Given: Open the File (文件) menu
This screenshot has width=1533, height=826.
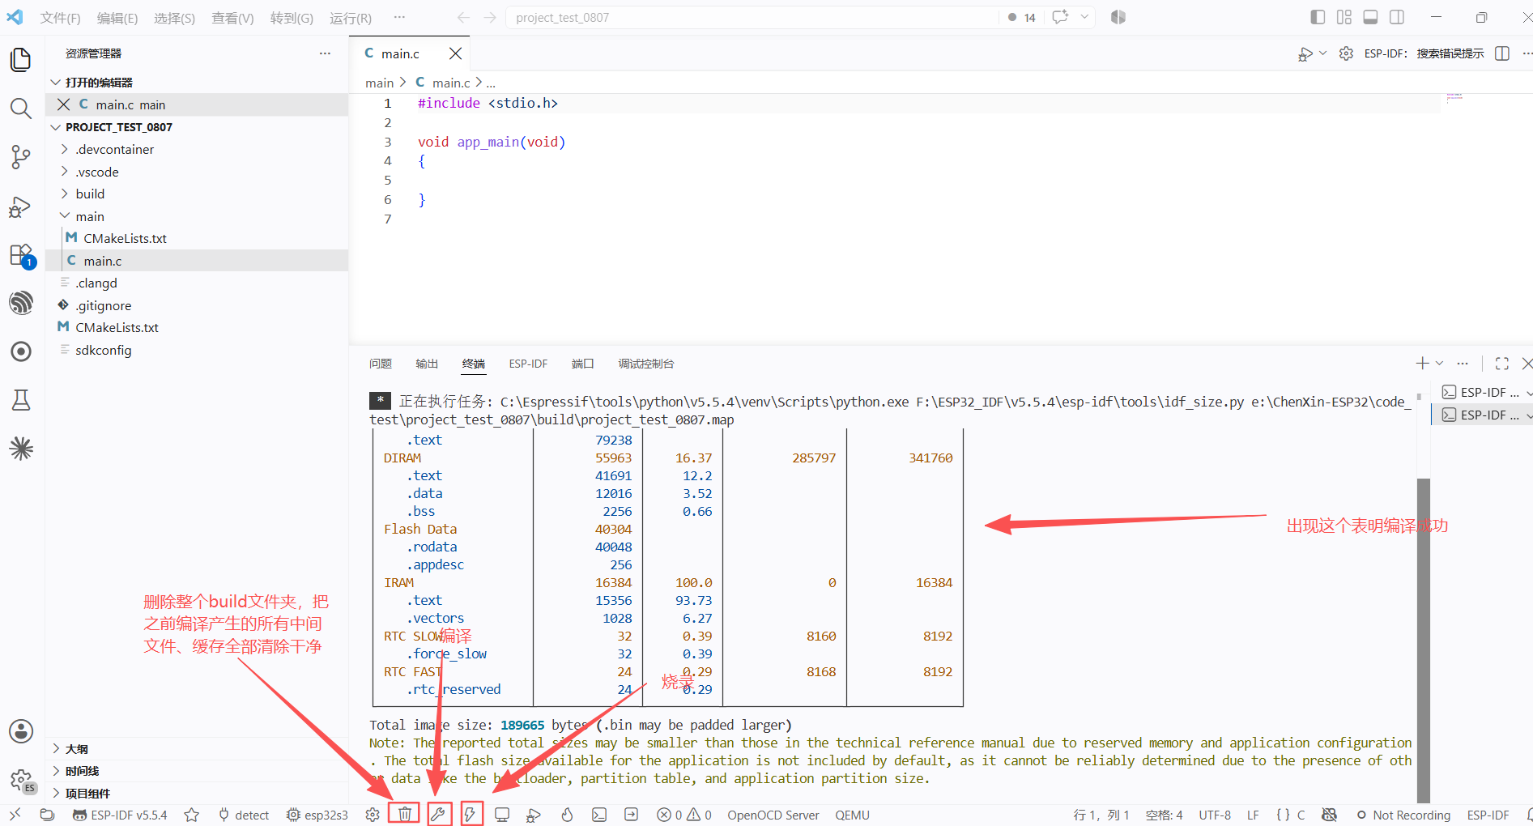Looking at the screenshot, I should coord(60,18).
